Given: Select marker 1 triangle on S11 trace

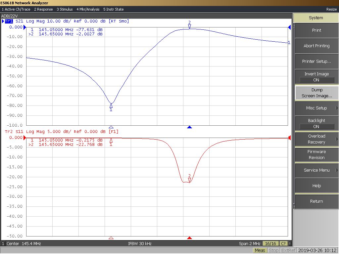Looking at the screenshot, I should 111,141.
